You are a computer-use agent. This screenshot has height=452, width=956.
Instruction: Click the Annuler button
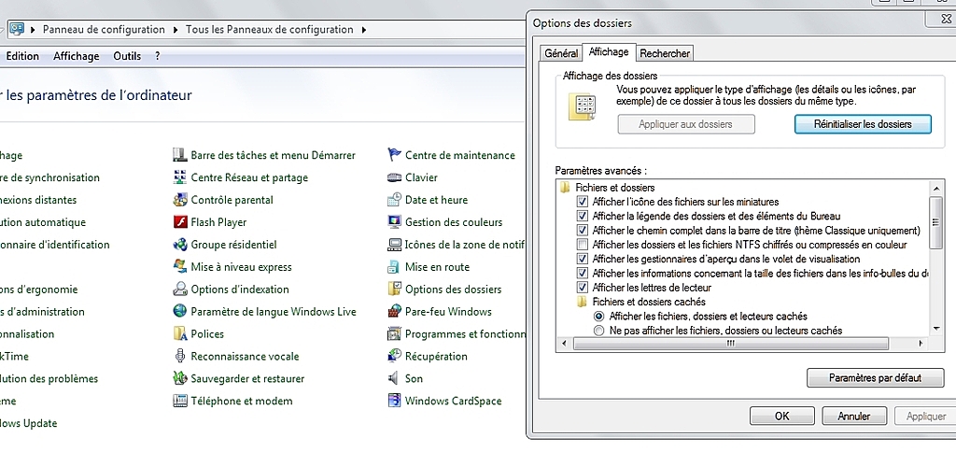coord(853,417)
